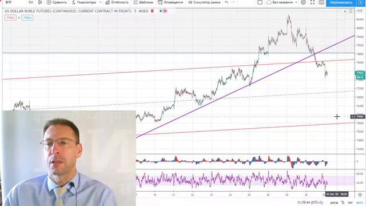
Task: Click the presenter webcam overlay
Action: (69, 159)
